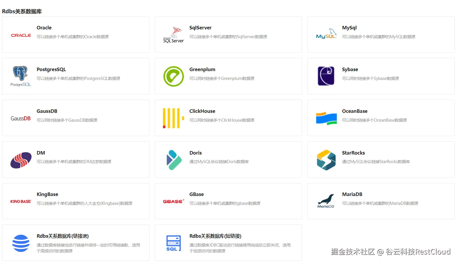Click the MariaDB seal logo
Screen dimensions: 458x263
pyautogui.click(x=326, y=201)
